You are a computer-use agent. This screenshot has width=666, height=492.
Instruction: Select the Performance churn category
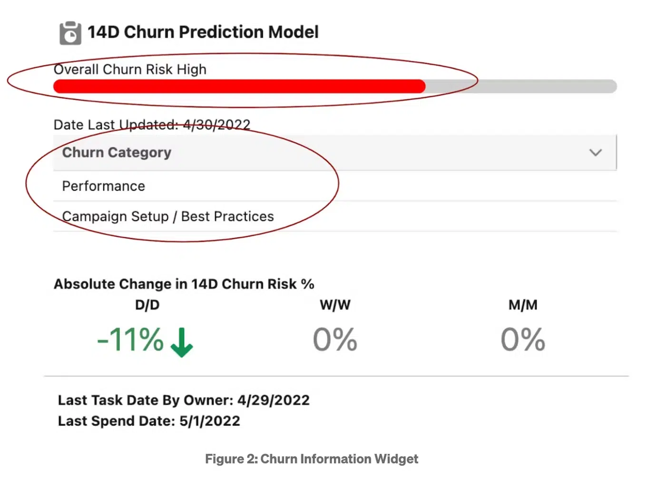point(335,186)
